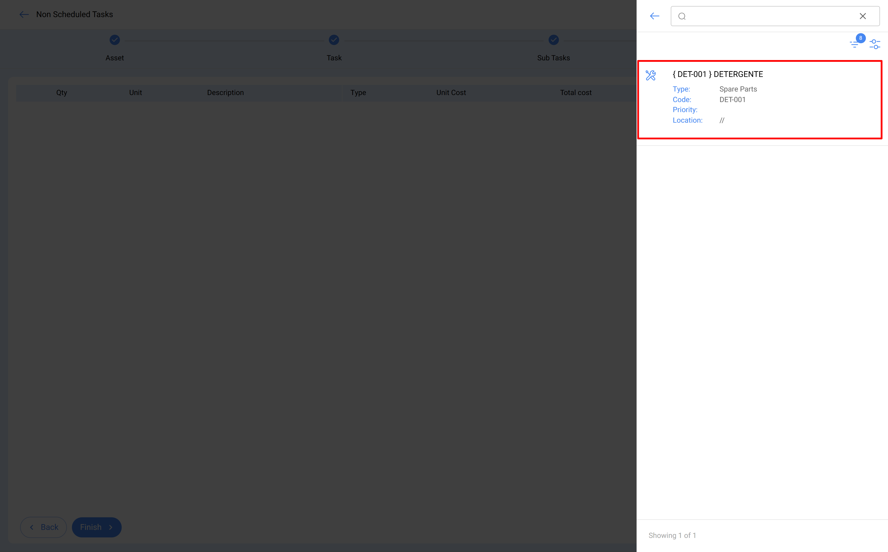The width and height of the screenshot is (888, 552).
Task: Open the filter icon with badge 8
Action: tap(854, 44)
